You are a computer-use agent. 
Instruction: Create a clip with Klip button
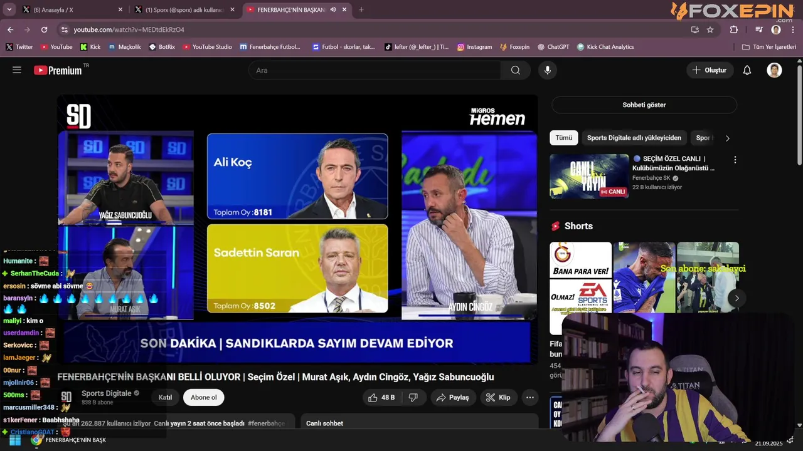pos(498,398)
